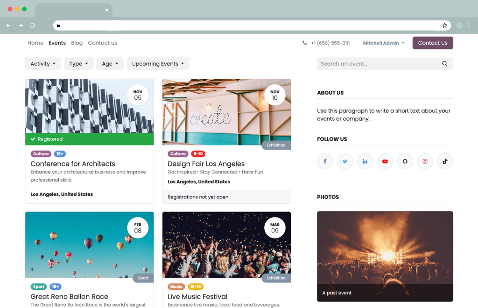Expand the Activity filter dropdown
The width and height of the screenshot is (478, 308).
pos(43,64)
